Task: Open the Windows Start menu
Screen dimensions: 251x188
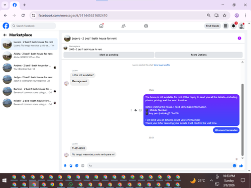Action: [5, 180]
